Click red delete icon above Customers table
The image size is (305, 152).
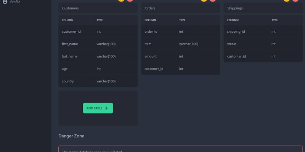coord(130,0)
